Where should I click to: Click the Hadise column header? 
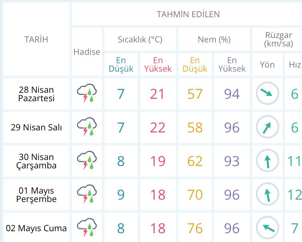[87, 52]
